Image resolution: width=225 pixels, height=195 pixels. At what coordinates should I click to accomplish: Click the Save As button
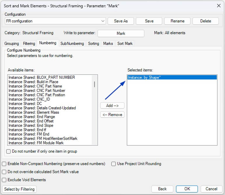[121, 21]
